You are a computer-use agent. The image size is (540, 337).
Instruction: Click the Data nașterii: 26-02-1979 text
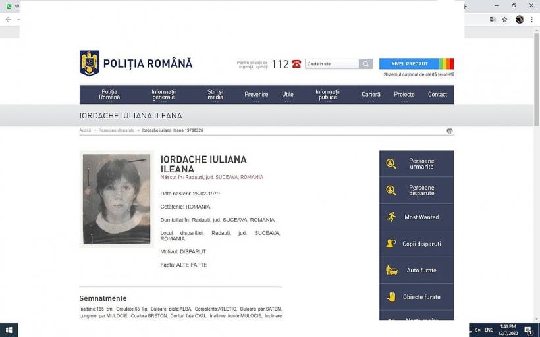[x=190, y=194]
